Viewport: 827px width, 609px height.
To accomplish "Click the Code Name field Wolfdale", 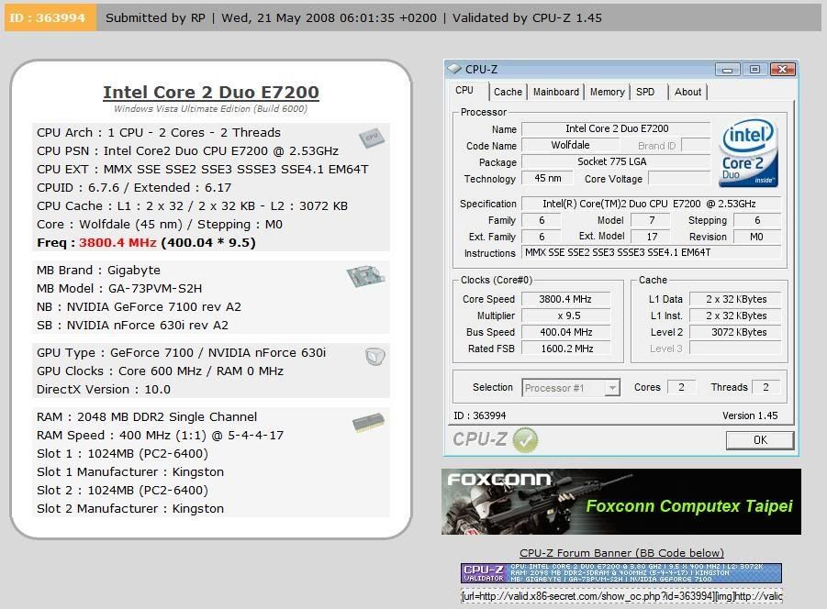I will pos(570,145).
